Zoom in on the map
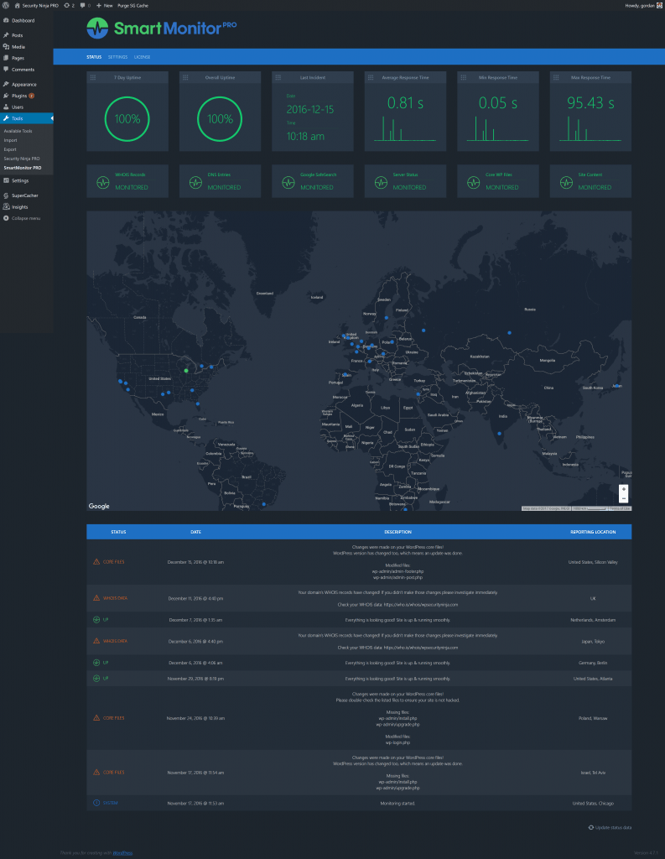The image size is (665, 859). pyautogui.click(x=623, y=489)
